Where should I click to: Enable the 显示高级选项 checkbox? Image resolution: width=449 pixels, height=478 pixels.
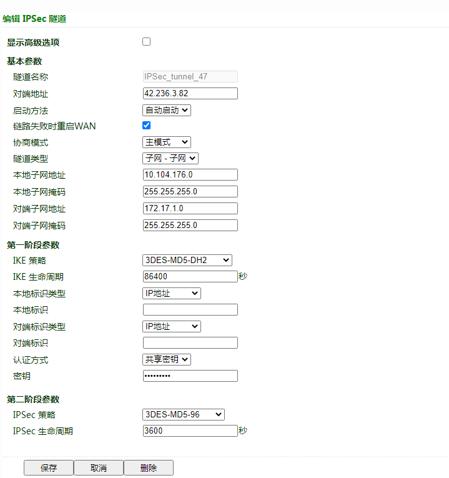(146, 41)
